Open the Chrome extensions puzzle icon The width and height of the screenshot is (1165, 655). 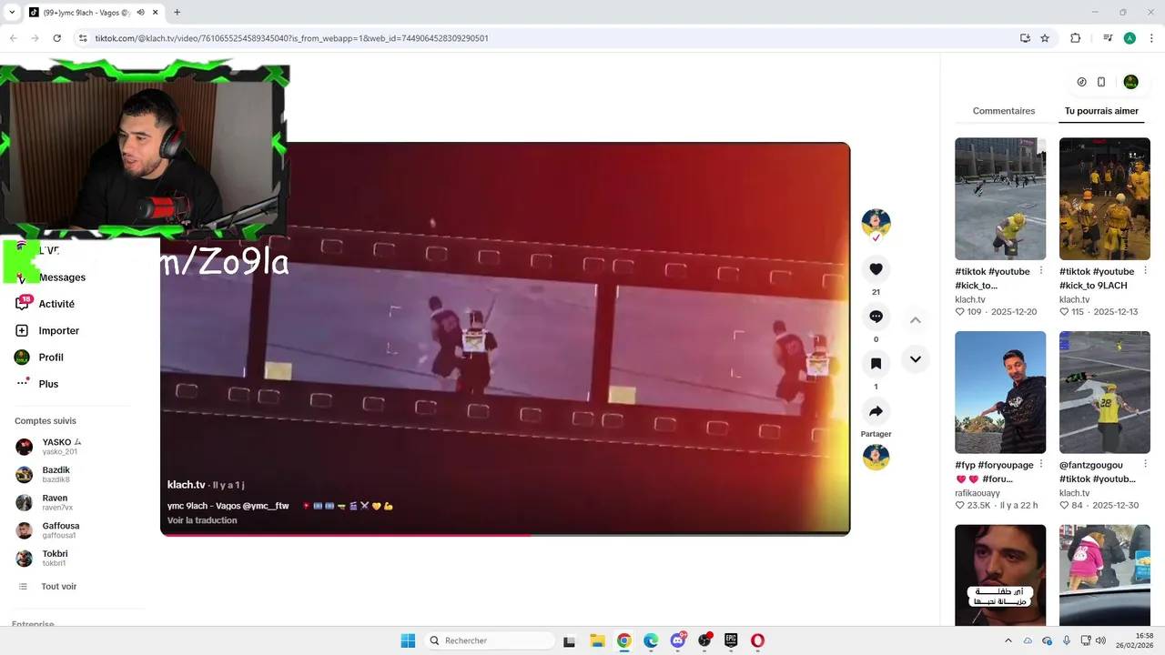point(1076,38)
